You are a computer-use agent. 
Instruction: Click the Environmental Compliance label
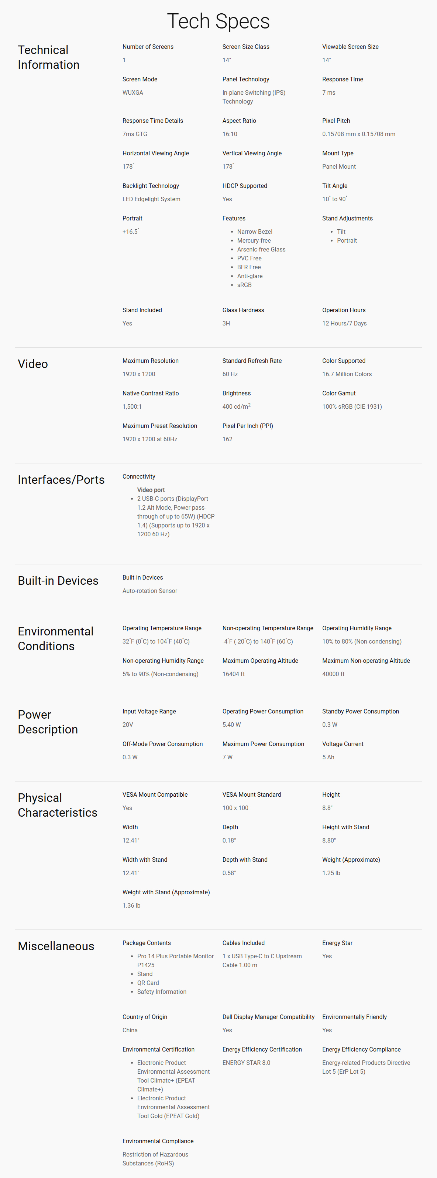158,1141
